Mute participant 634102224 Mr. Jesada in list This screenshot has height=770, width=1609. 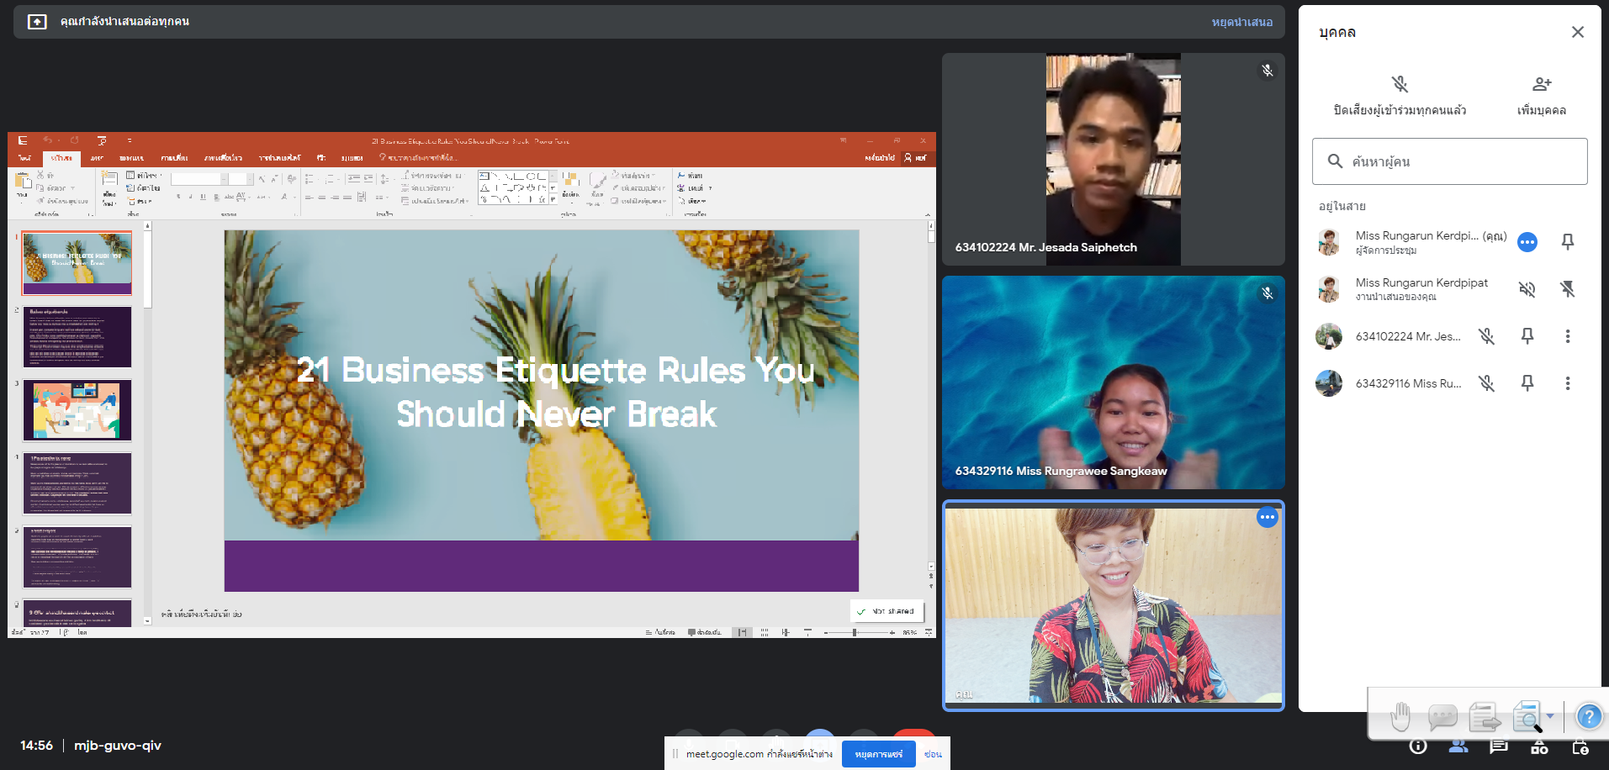[x=1486, y=336]
